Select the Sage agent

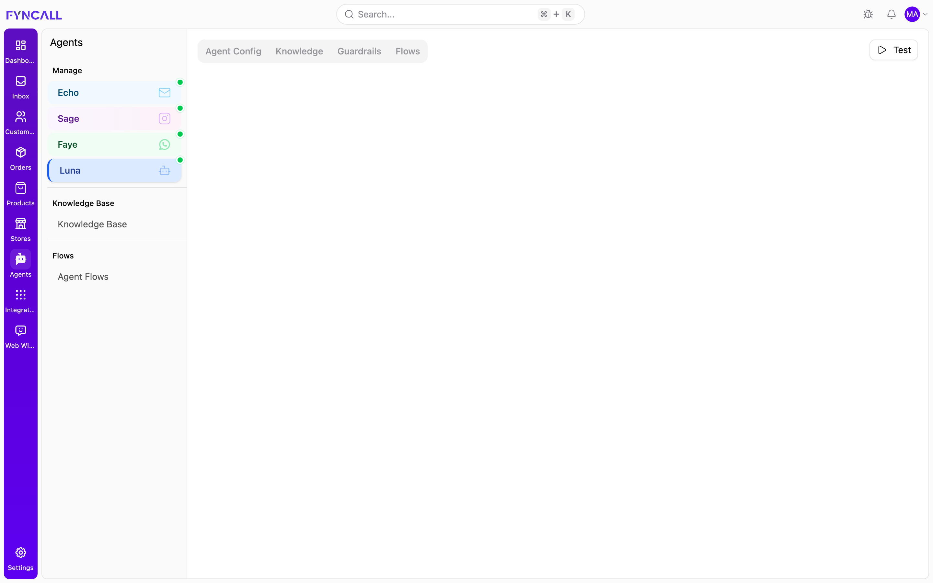click(x=114, y=118)
